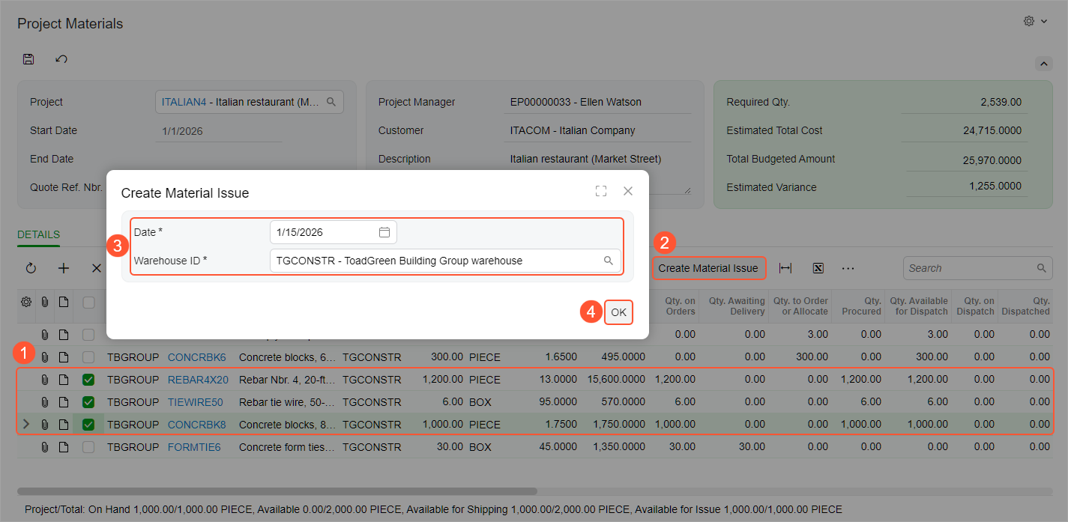Switch to the DETAILS tab
The height and width of the screenshot is (522, 1068).
click(38, 234)
